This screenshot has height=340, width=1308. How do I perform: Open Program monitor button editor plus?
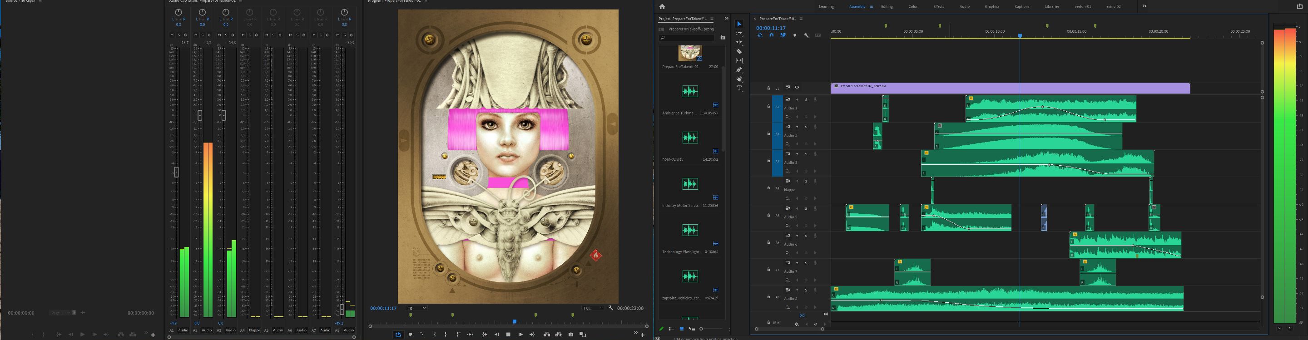[643, 335]
